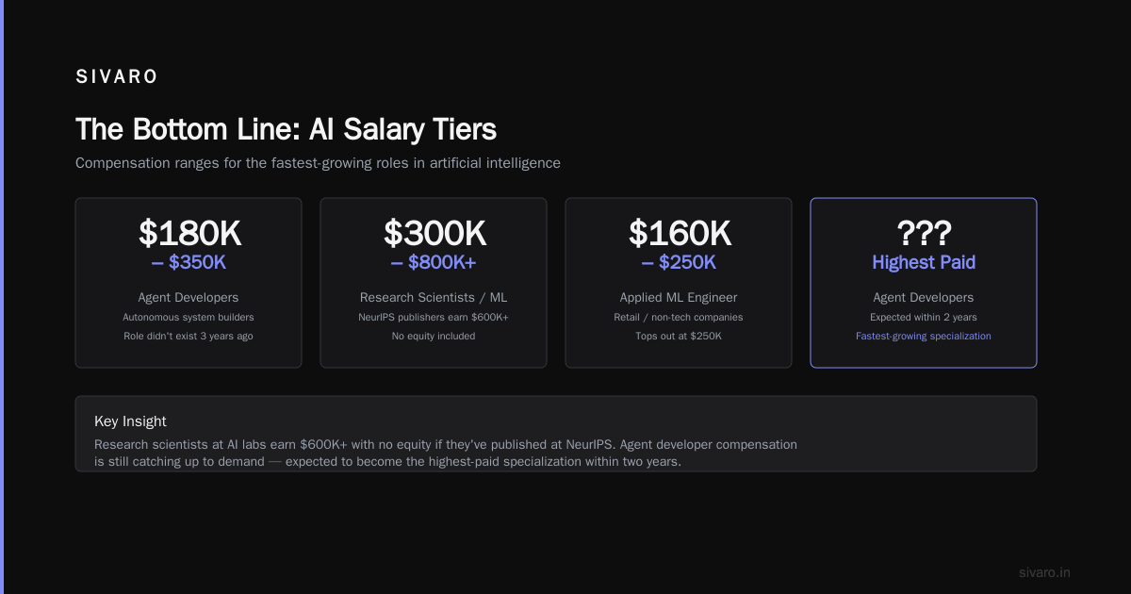This screenshot has width=1131, height=594.
Task: Open the Applied ML Engineer card
Action: [x=679, y=283]
